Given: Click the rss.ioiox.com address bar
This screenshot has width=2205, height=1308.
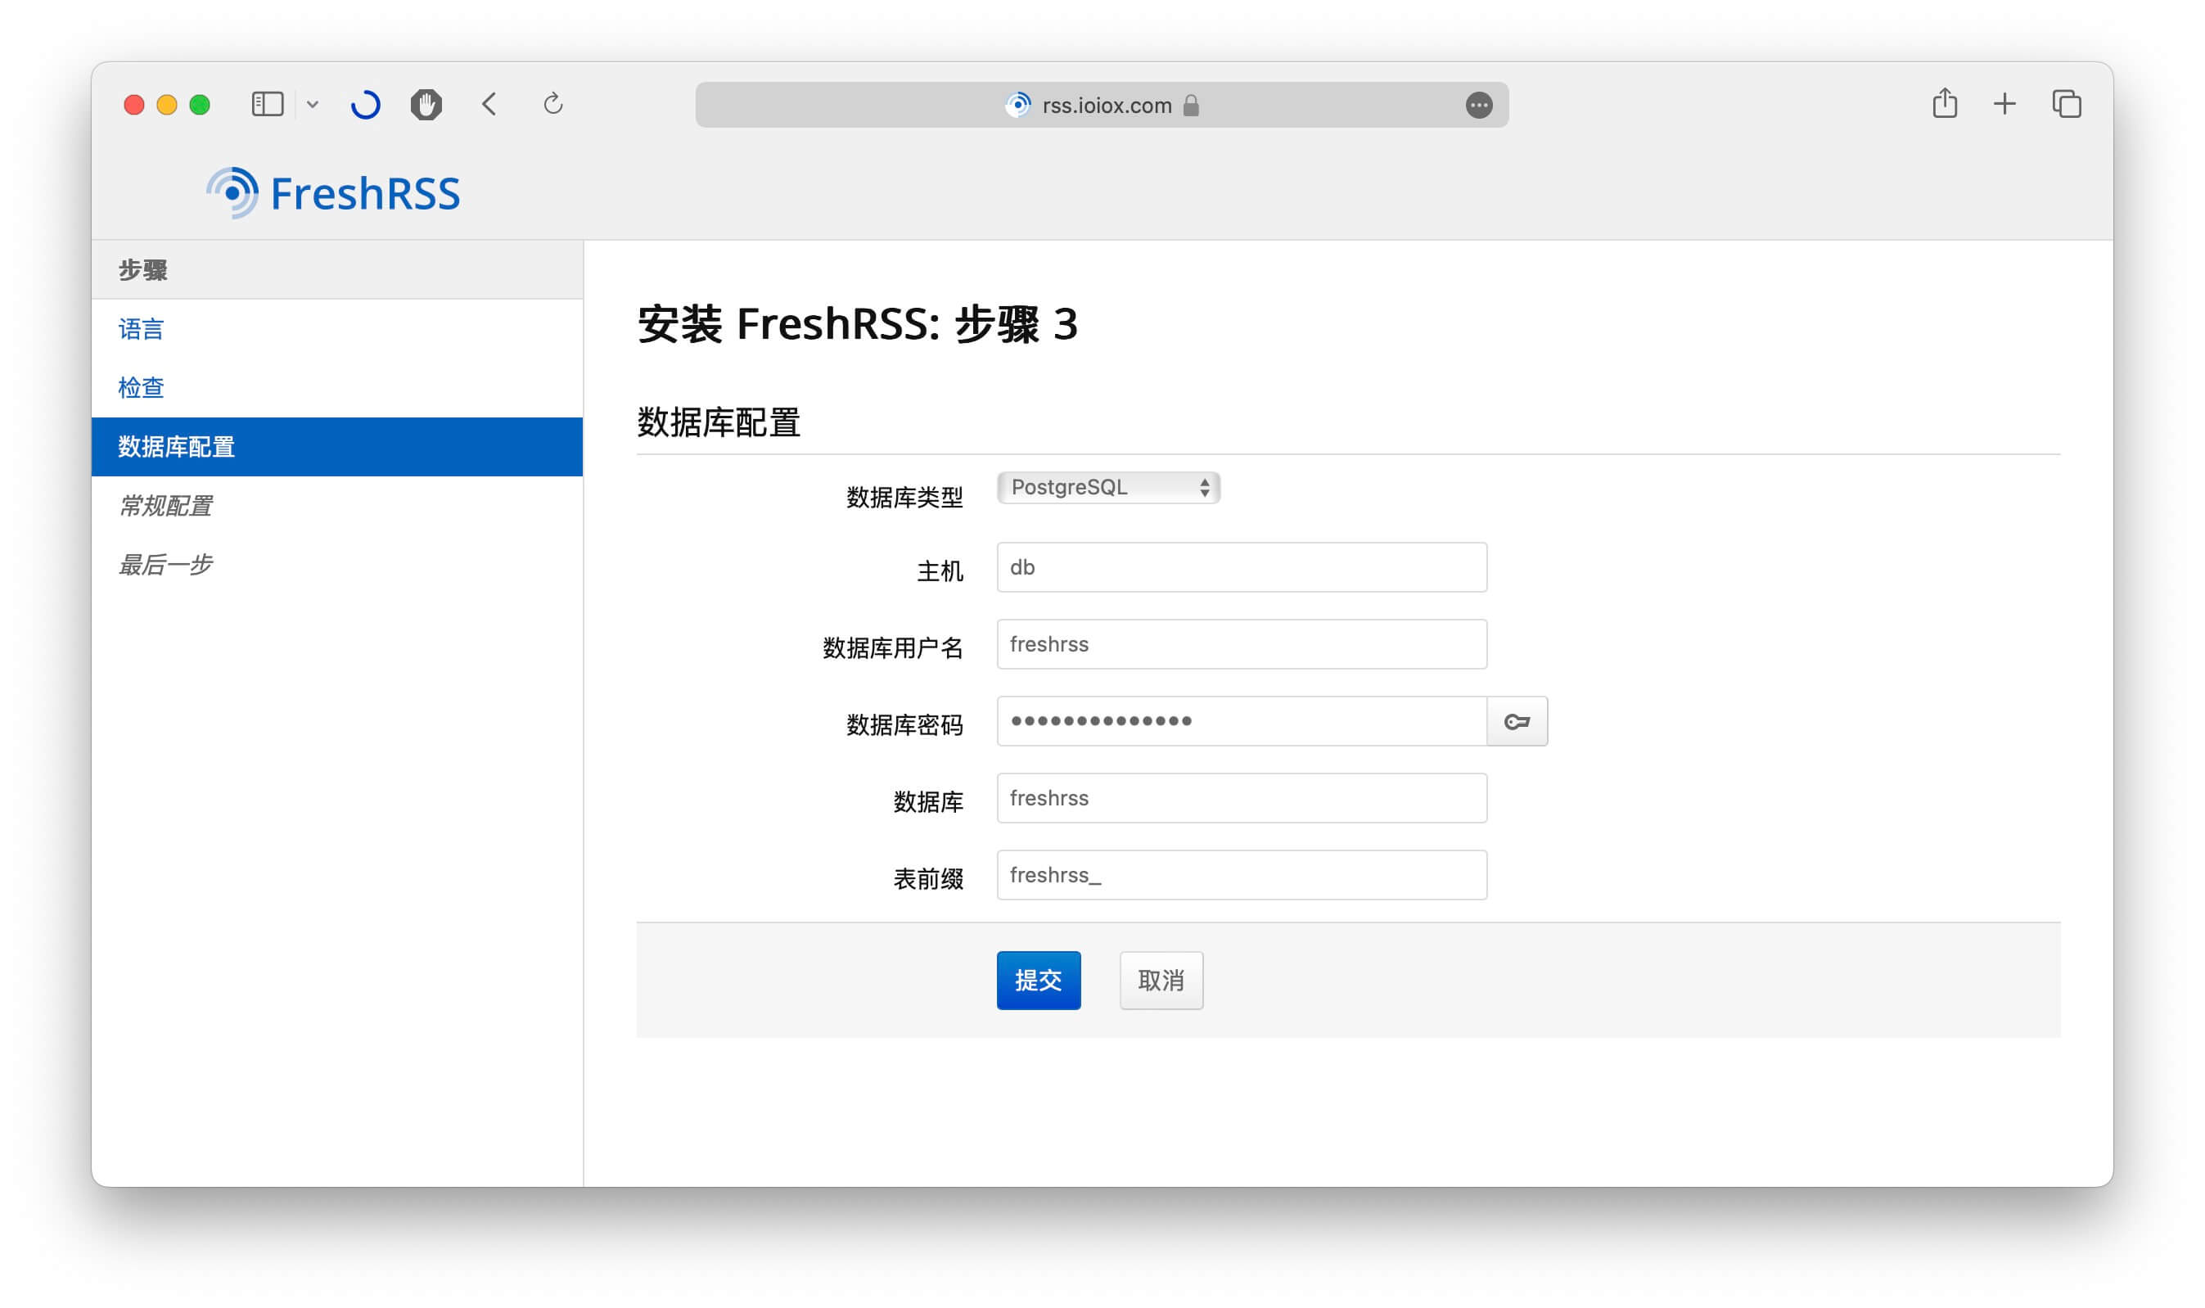Looking at the screenshot, I should [1106, 106].
